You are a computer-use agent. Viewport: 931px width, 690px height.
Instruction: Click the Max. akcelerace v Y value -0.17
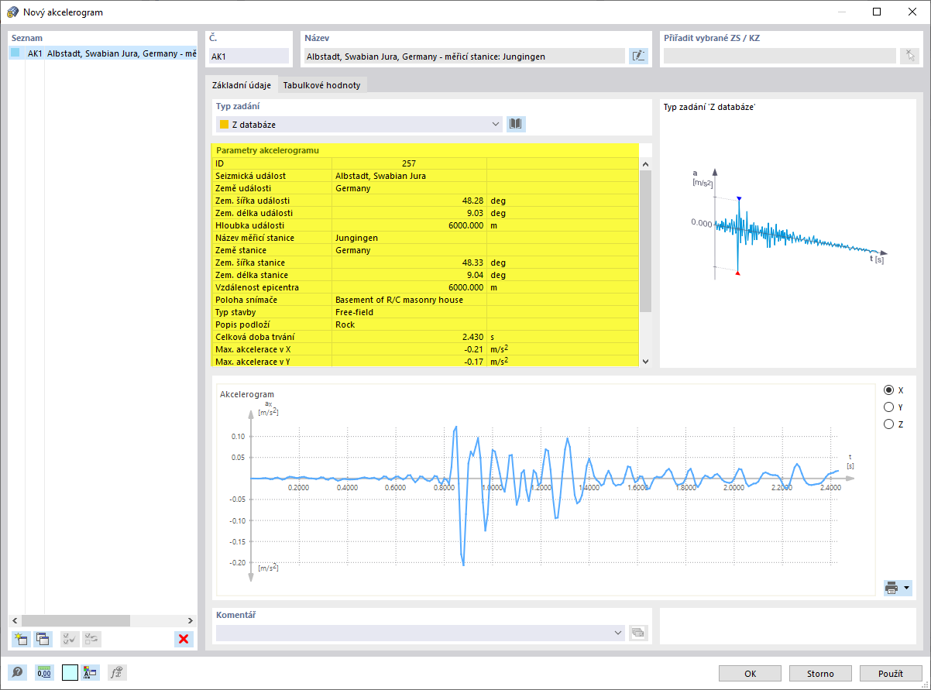pyautogui.click(x=409, y=362)
